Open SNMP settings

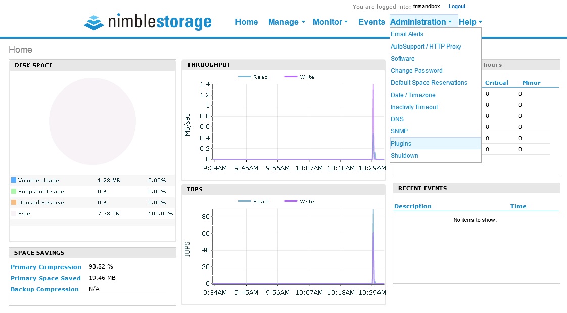[399, 131]
